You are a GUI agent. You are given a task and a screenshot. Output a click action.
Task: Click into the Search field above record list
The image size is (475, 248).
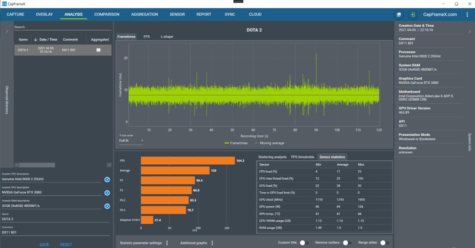[62, 27]
